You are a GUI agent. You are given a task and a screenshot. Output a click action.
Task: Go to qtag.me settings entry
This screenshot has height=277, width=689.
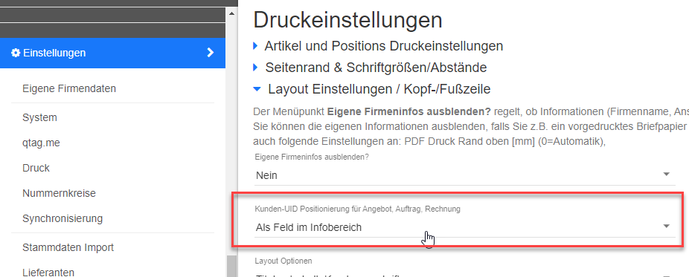pyautogui.click(x=42, y=143)
